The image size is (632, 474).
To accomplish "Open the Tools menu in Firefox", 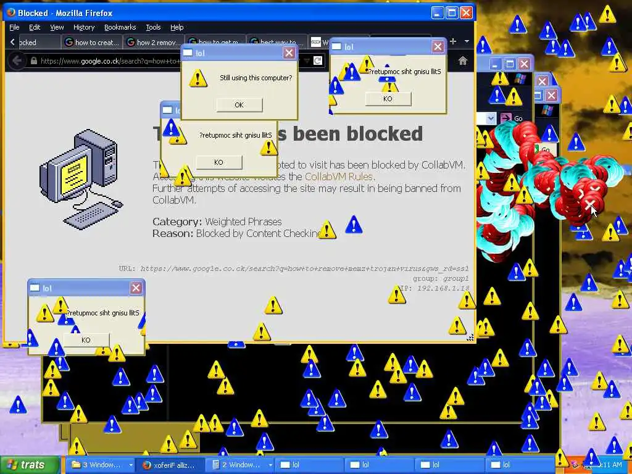I will [x=153, y=27].
